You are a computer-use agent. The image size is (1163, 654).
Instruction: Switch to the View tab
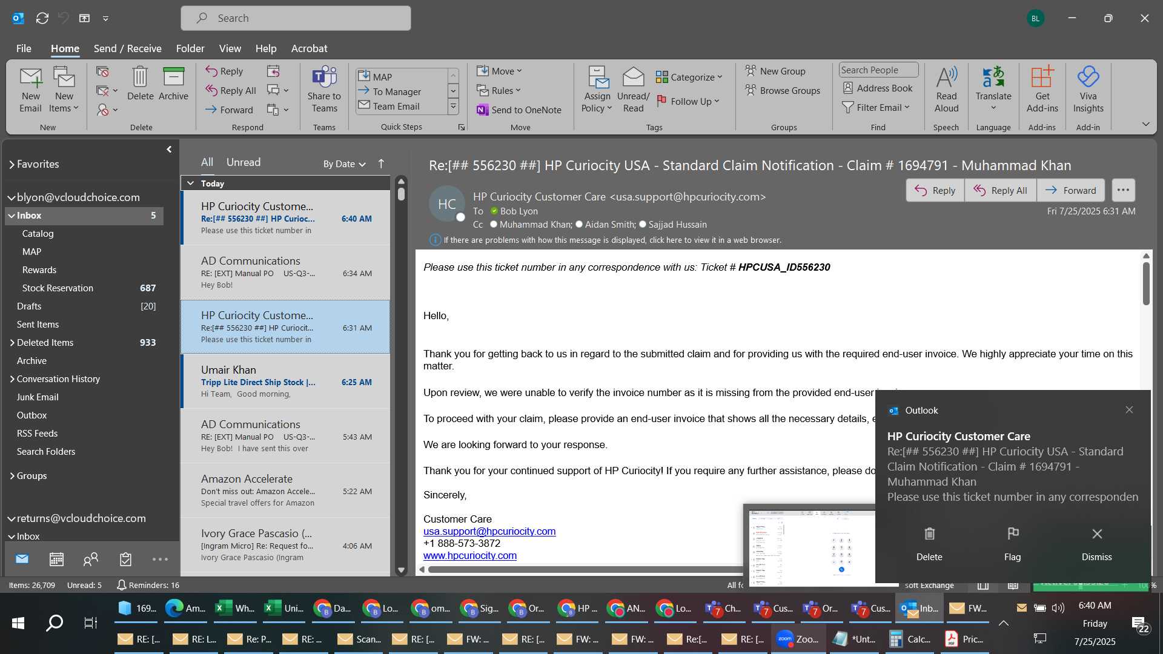230,48
